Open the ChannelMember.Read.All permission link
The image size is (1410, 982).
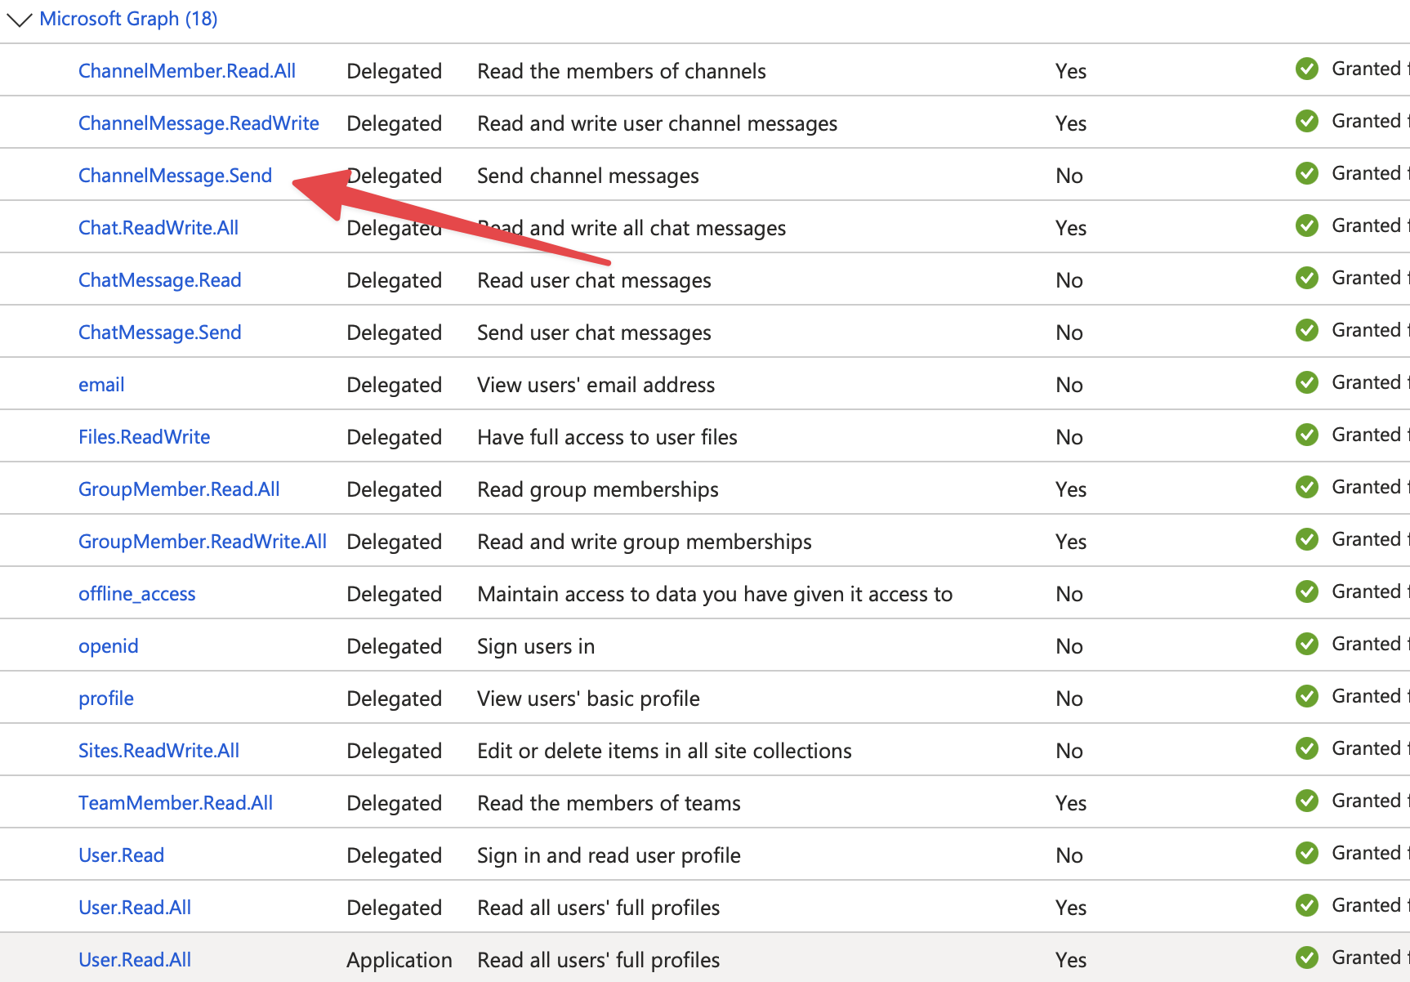(187, 71)
